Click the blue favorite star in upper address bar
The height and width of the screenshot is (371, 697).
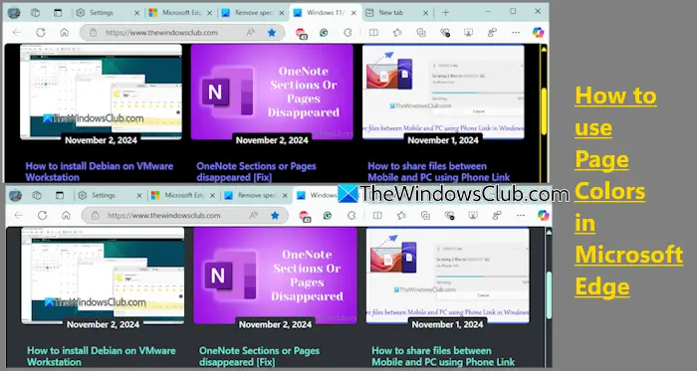coord(272,33)
